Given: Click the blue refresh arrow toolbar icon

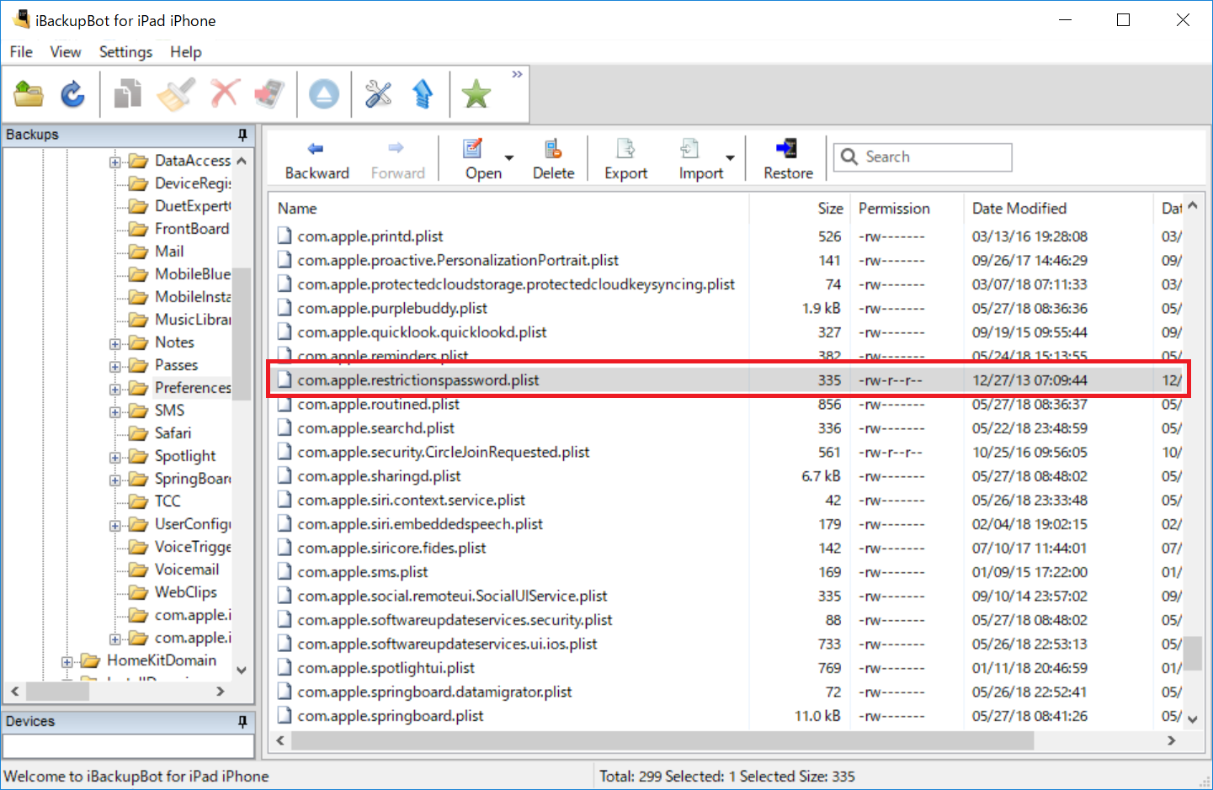Looking at the screenshot, I should pos(72,93).
